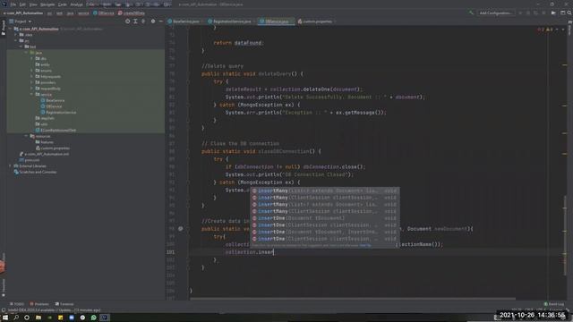The width and height of the screenshot is (573, 322).
Task: Click the vertical Project tool window tab
Action: tap(4, 28)
